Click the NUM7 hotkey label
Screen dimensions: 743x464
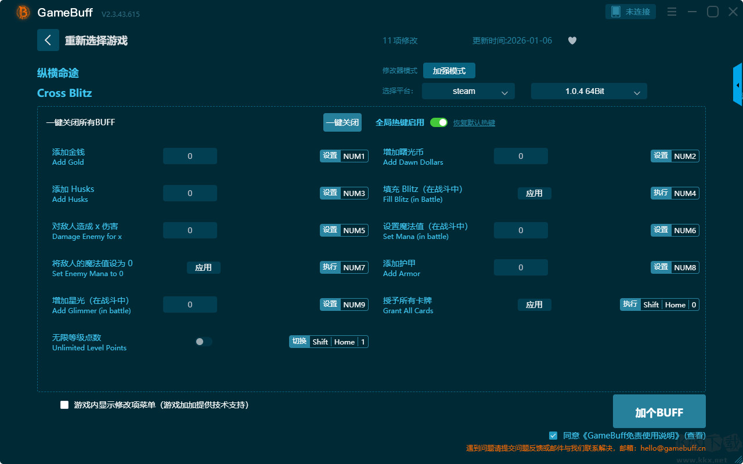(x=354, y=268)
